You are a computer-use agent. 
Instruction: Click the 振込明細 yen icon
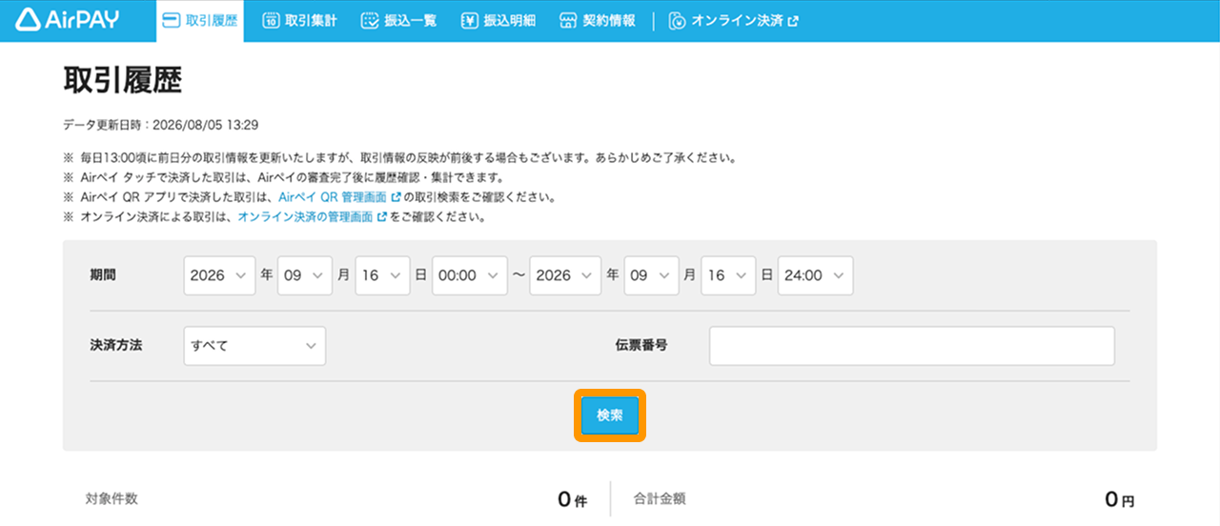[x=469, y=21]
